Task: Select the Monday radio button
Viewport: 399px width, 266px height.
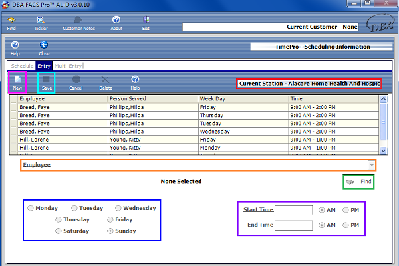Action: 31,208
